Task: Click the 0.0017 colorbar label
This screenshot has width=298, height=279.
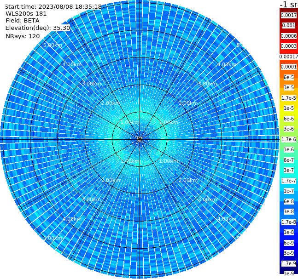Action: (x=289, y=15)
